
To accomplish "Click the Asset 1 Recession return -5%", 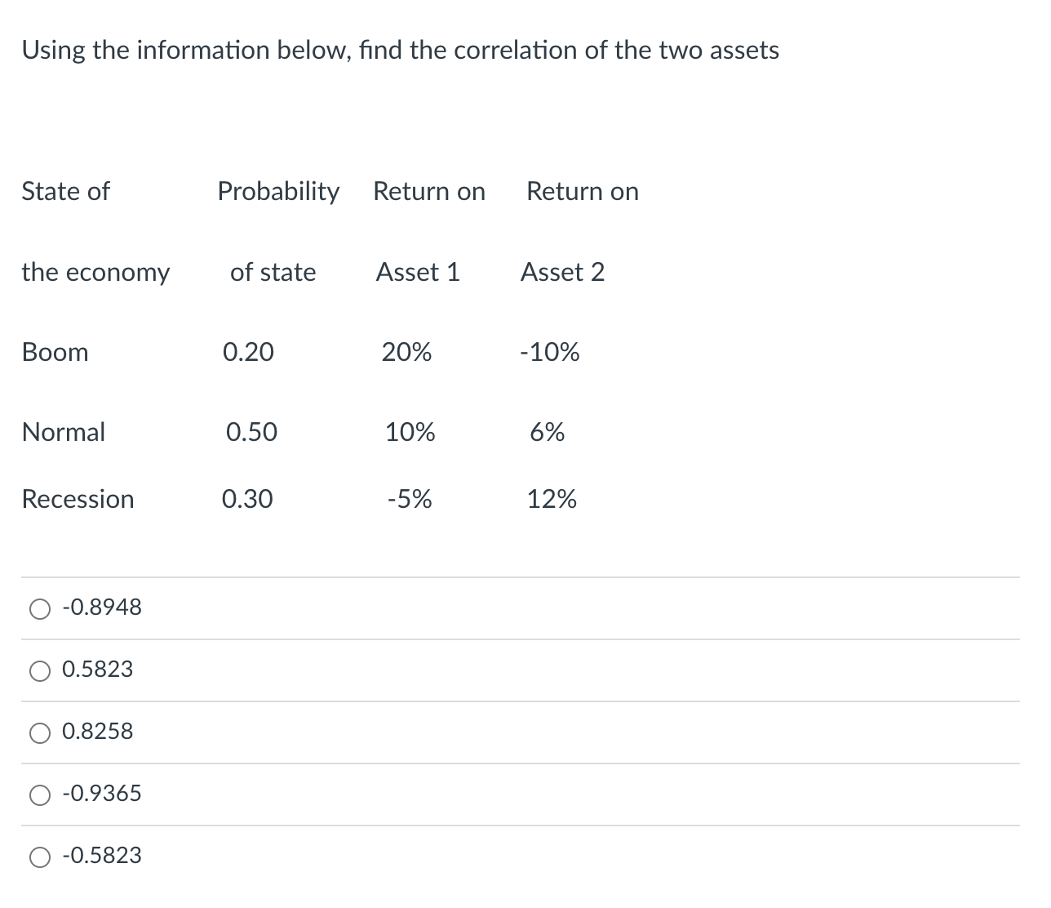I will pyautogui.click(x=410, y=499).
